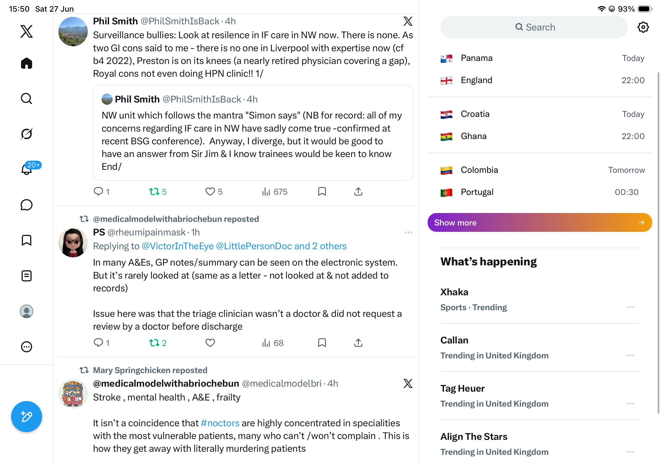Open Bookmarks in the left sidebar

[27, 240]
